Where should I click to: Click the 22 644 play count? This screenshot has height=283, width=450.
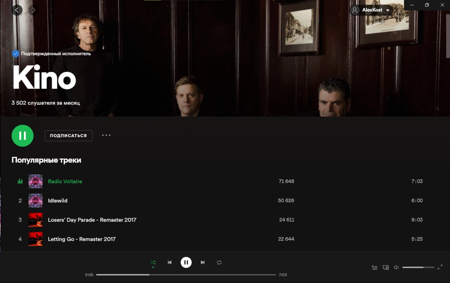286,239
